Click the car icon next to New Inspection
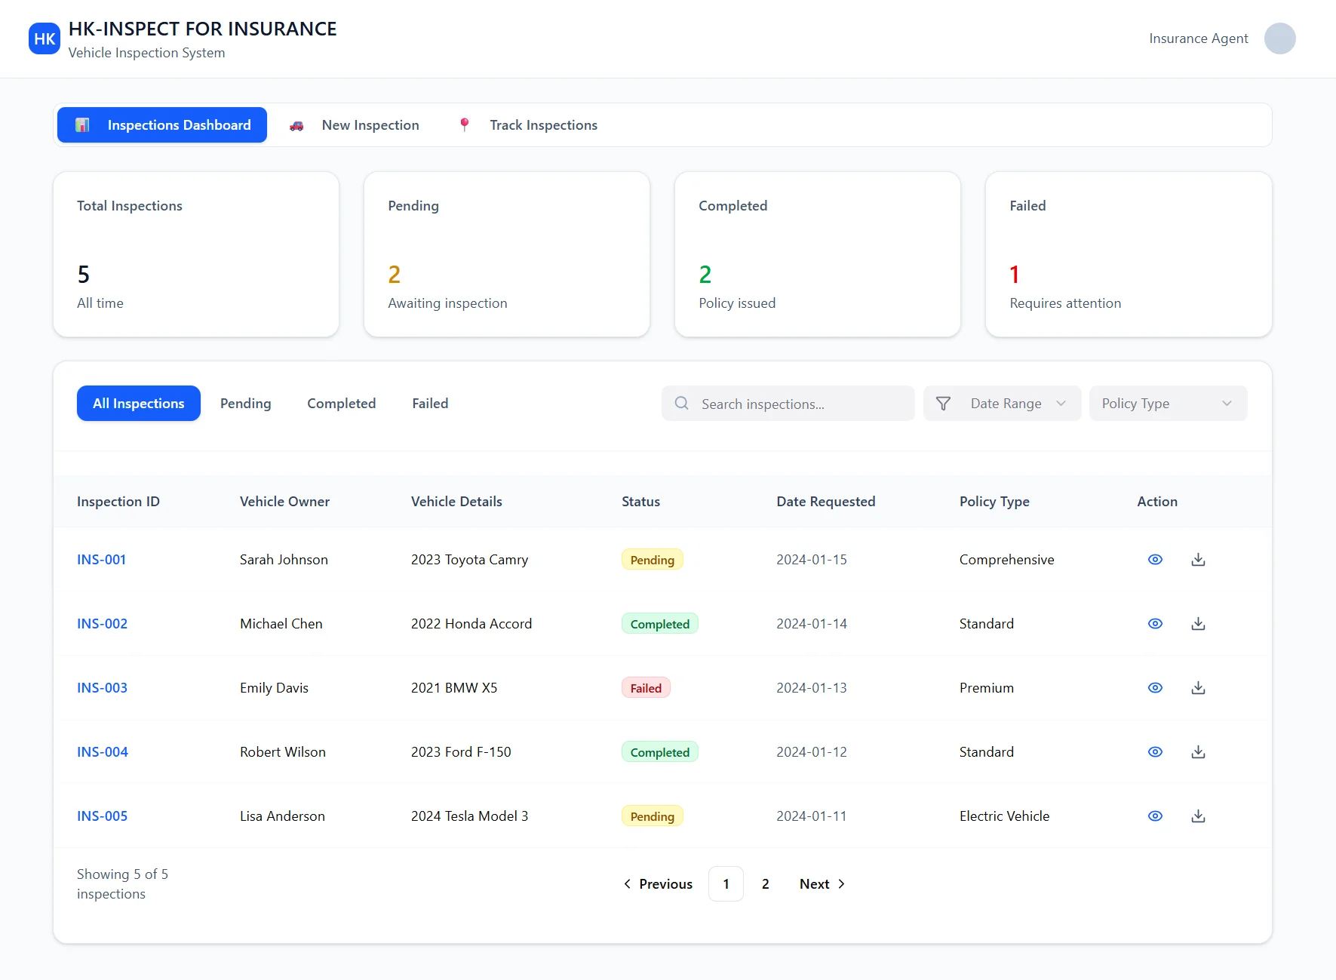 tap(297, 124)
